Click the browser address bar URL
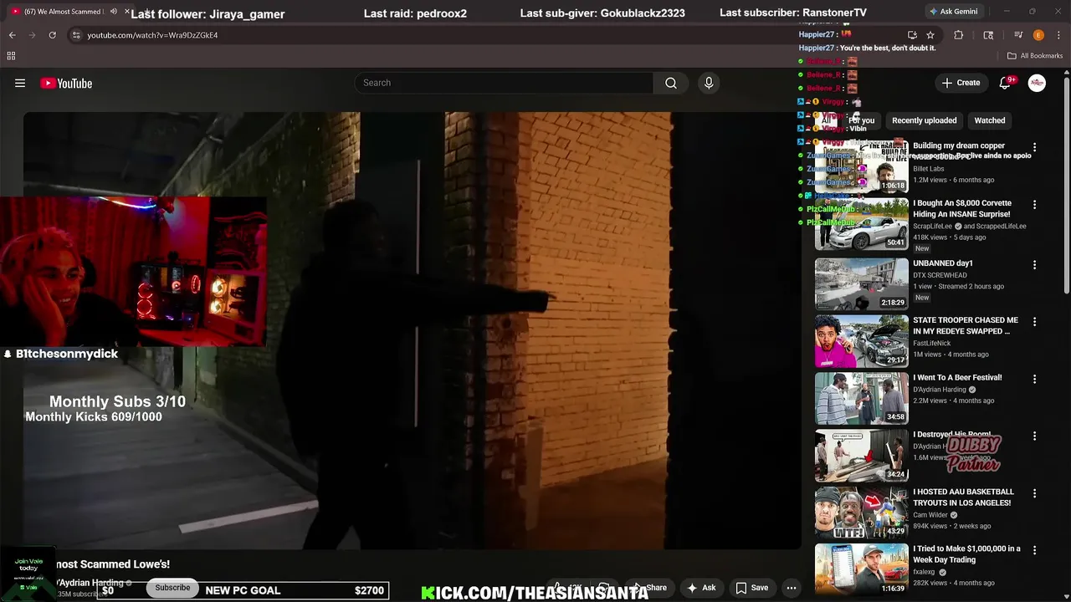The height and width of the screenshot is (602, 1071). click(x=152, y=35)
